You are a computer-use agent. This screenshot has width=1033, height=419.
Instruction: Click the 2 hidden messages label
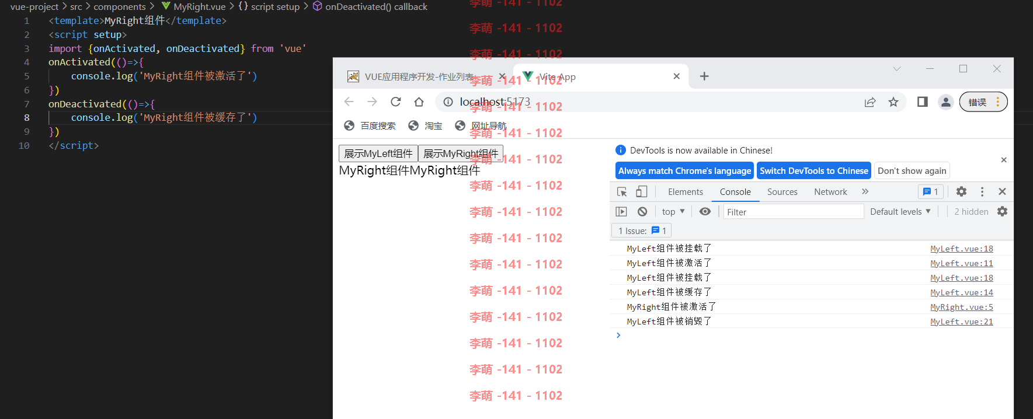pyautogui.click(x=971, y=211)
